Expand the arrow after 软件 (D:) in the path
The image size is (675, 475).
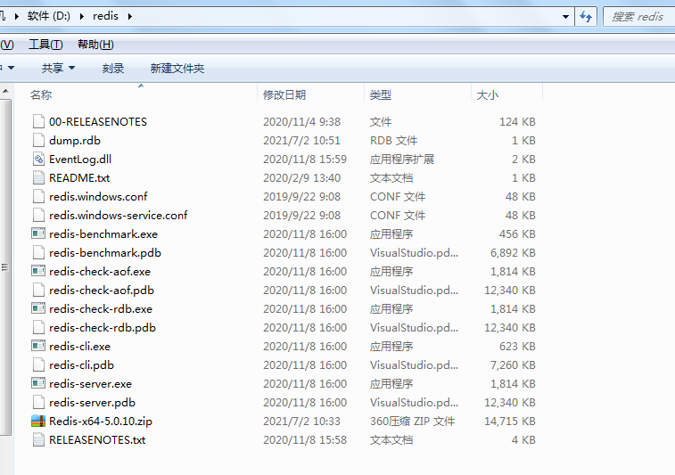click(x=82, y=17)
